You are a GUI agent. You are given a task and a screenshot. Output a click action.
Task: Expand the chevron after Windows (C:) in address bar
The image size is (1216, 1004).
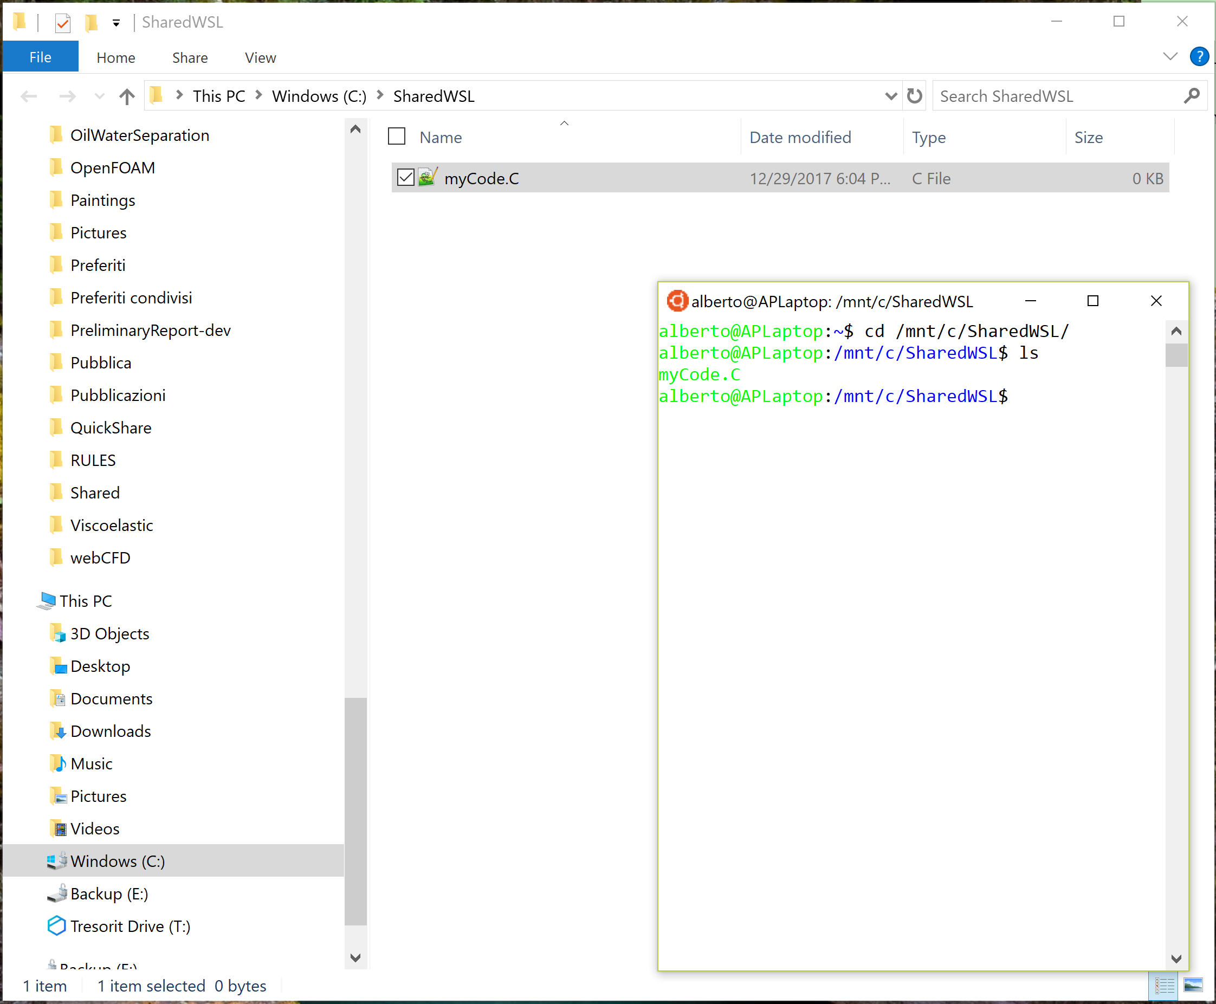pyautogui.click(x=380, y=95)
